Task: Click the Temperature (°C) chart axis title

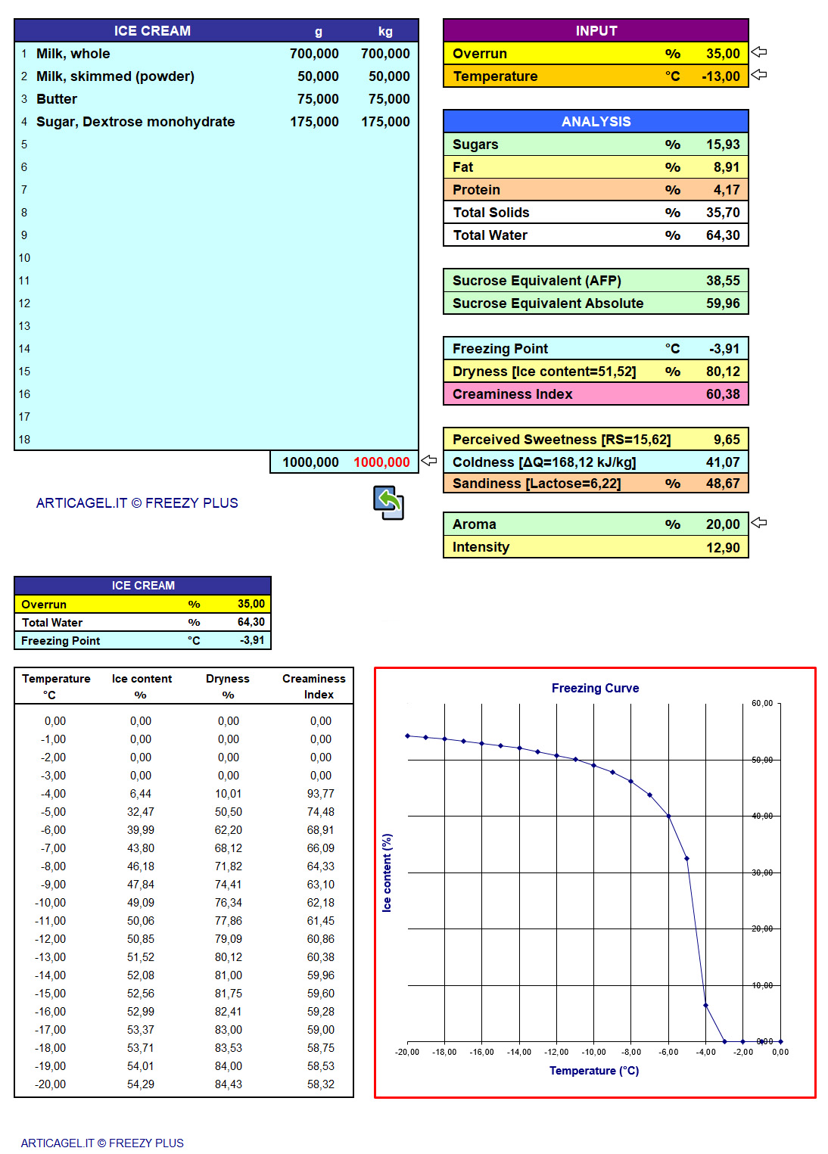Action: tap(594, 1071)
